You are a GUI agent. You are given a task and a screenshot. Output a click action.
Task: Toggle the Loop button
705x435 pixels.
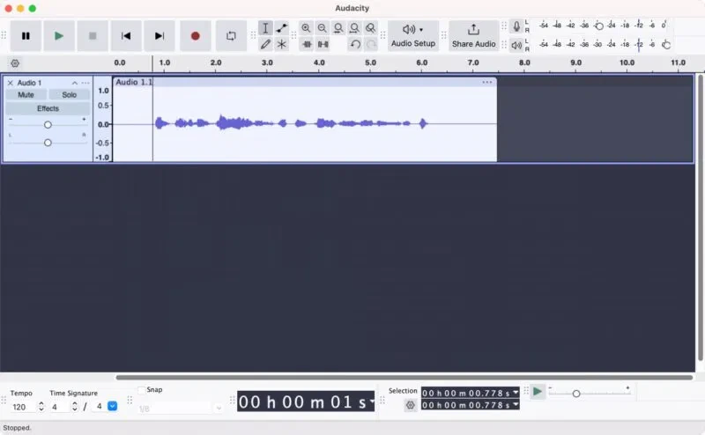(231, 36)
